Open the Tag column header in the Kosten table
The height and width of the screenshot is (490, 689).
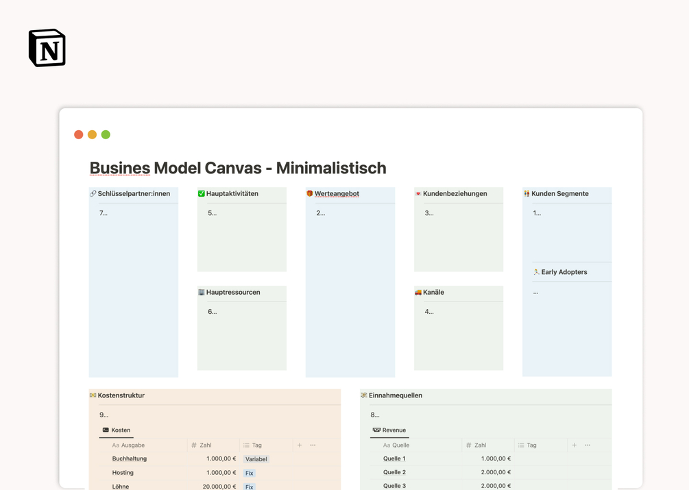point(257,445)
